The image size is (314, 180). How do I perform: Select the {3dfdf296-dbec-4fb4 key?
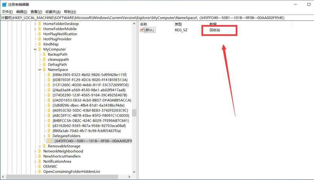(88, 105)
